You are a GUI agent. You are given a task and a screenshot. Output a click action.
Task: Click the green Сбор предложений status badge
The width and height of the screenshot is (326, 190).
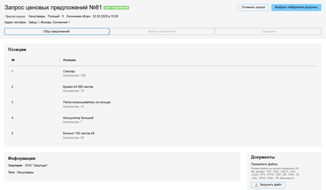(x=116, y=8)
